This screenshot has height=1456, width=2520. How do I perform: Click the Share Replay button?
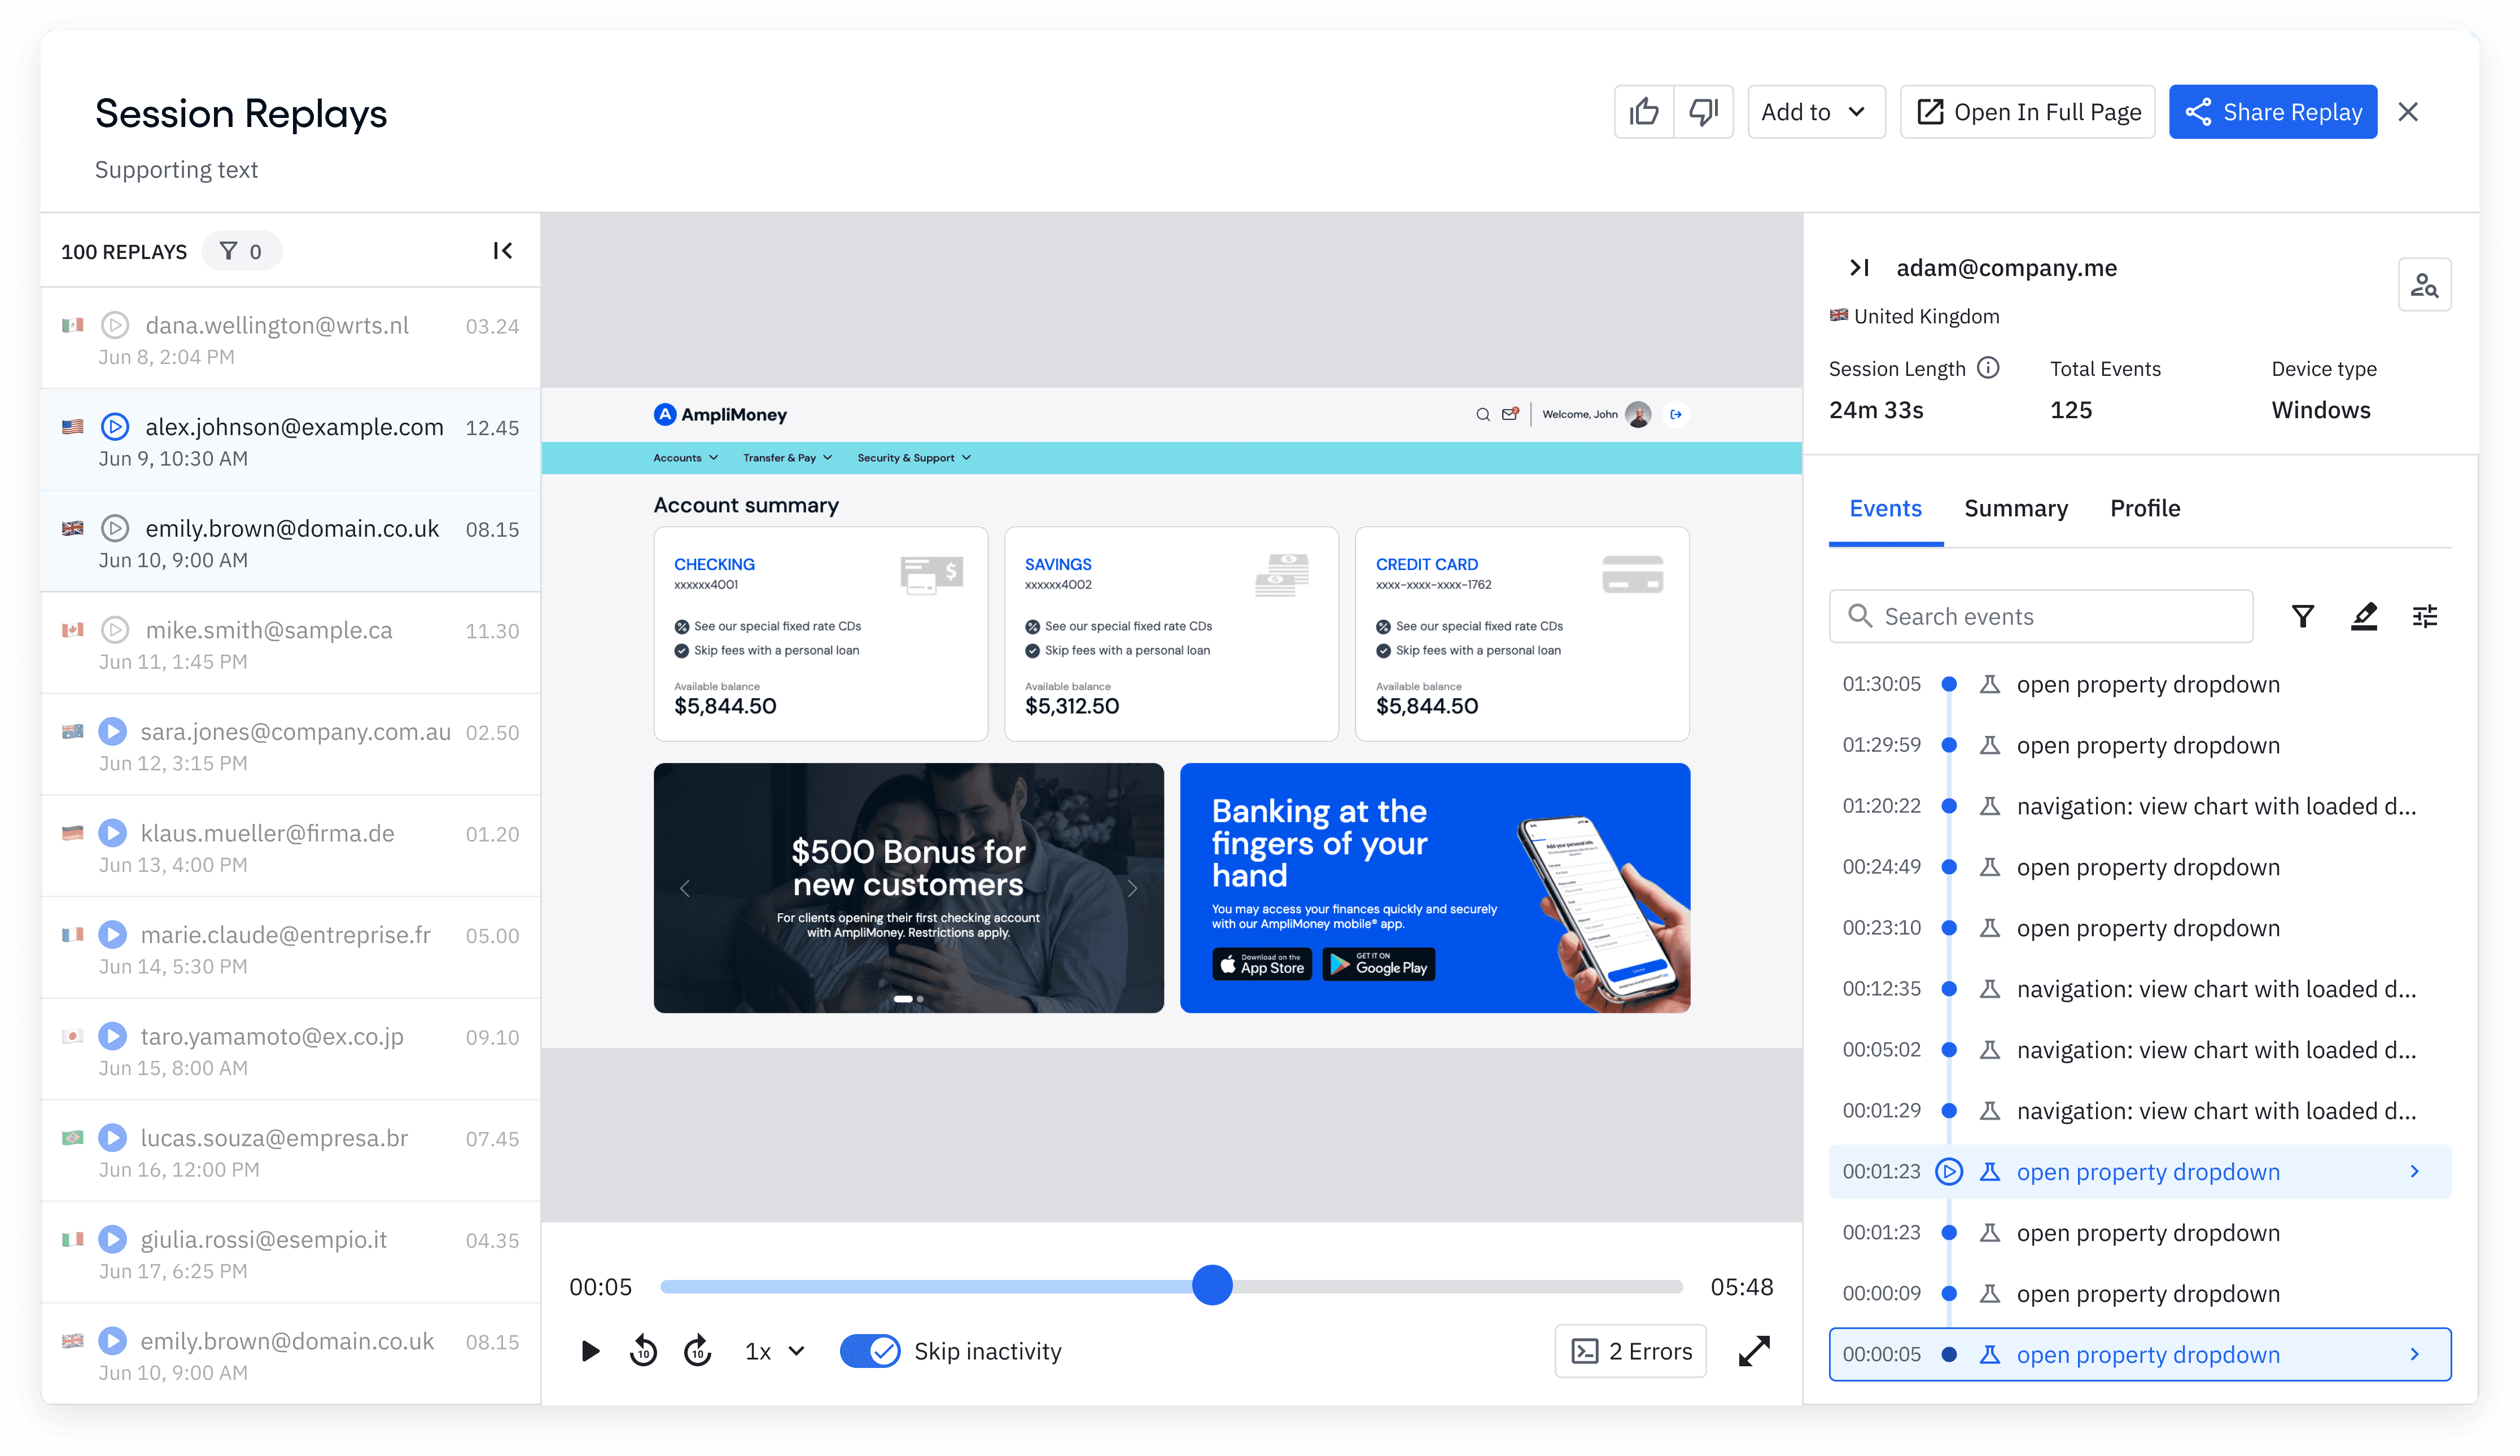(2272, 112)
